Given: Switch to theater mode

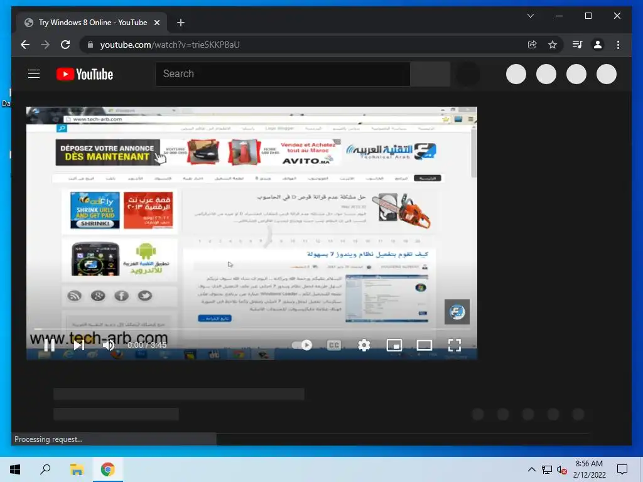Looking at the screenshot, I should [x=424, y=345].
